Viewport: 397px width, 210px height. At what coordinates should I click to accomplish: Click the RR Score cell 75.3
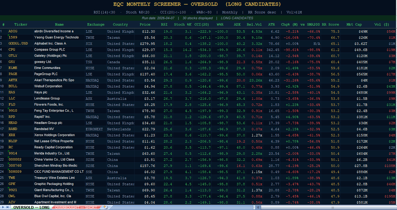click(330, 31)
